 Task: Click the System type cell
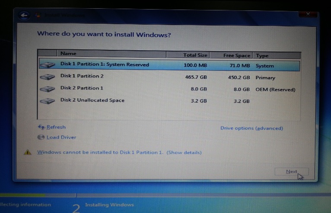click(x=265, y=66)
